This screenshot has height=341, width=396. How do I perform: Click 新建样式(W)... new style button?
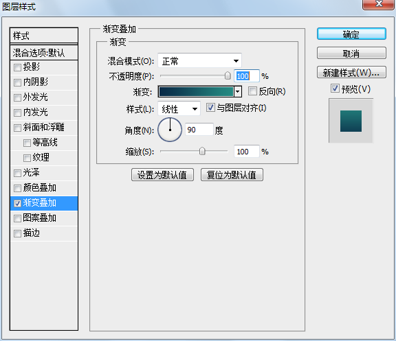351,72
